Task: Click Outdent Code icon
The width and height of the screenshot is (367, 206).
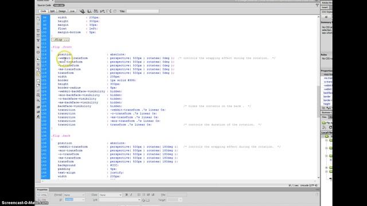Action: 38,112
